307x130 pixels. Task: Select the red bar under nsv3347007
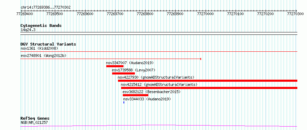coord(115,66)
